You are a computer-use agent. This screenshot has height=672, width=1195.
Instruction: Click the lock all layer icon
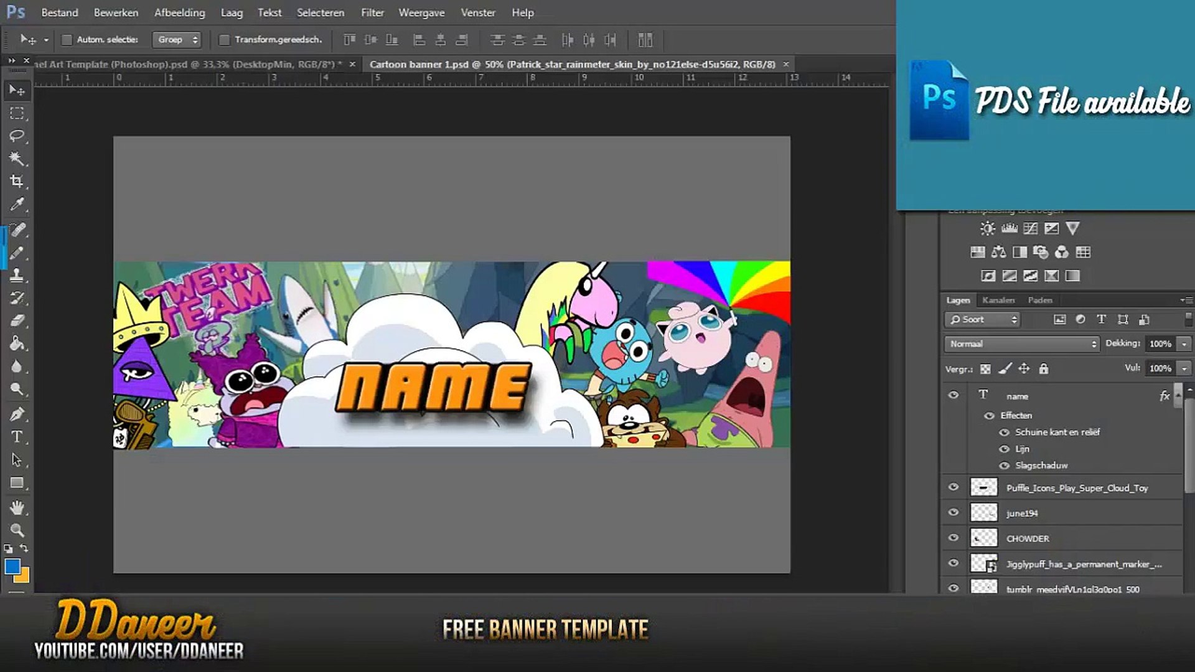pyautogui.click(x=1044, y=369)
